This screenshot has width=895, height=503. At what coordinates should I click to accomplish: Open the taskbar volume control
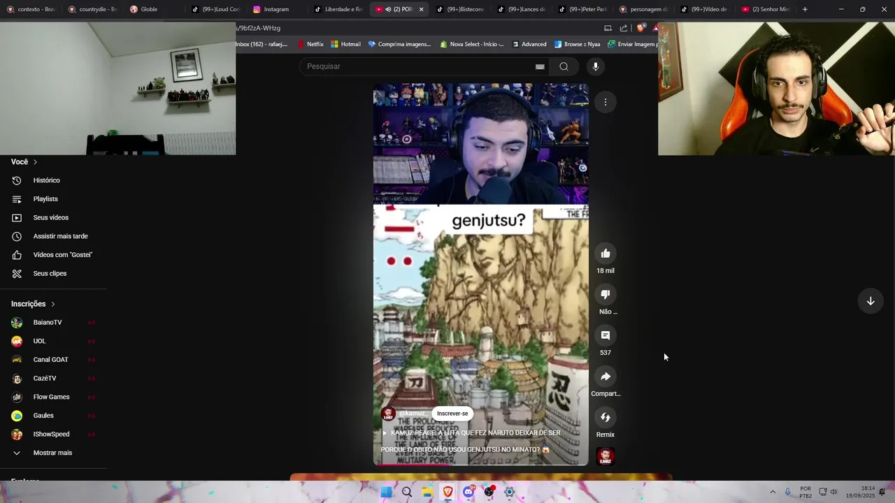point(833,492)
